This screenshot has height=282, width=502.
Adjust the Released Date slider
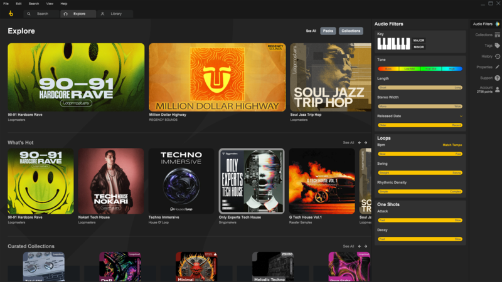[420, 125]
